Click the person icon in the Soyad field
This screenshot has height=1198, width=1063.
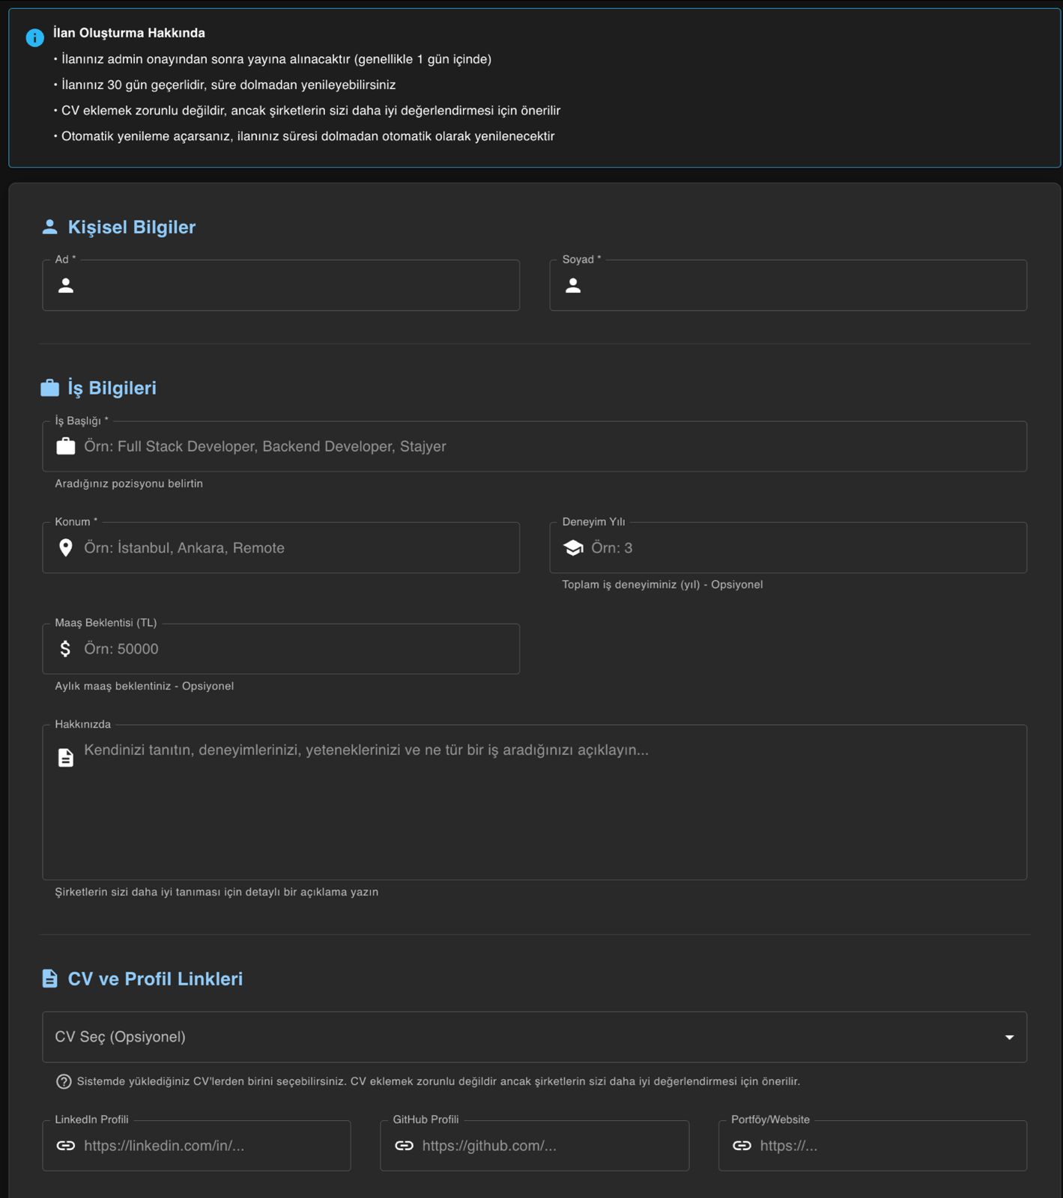tap(573, 285)
